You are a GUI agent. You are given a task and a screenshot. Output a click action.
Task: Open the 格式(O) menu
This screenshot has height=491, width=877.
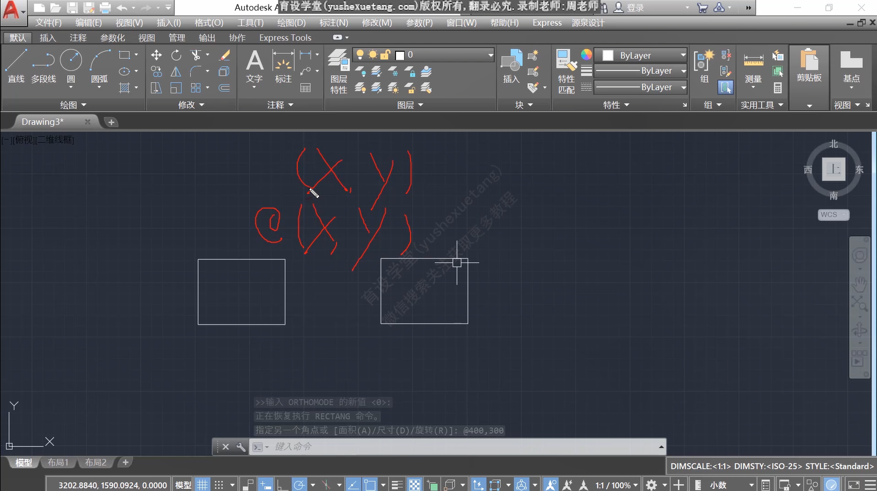coord(209,23)
